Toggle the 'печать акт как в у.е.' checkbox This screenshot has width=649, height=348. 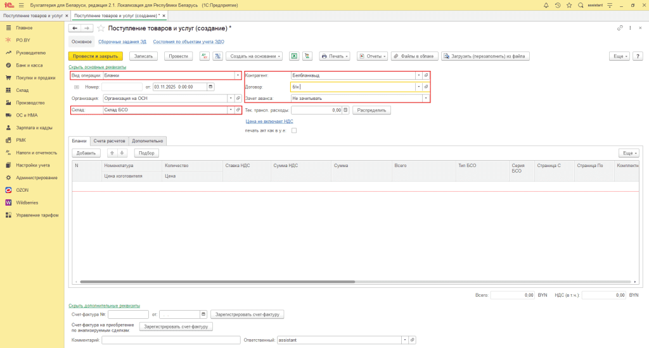coord(293,131)
